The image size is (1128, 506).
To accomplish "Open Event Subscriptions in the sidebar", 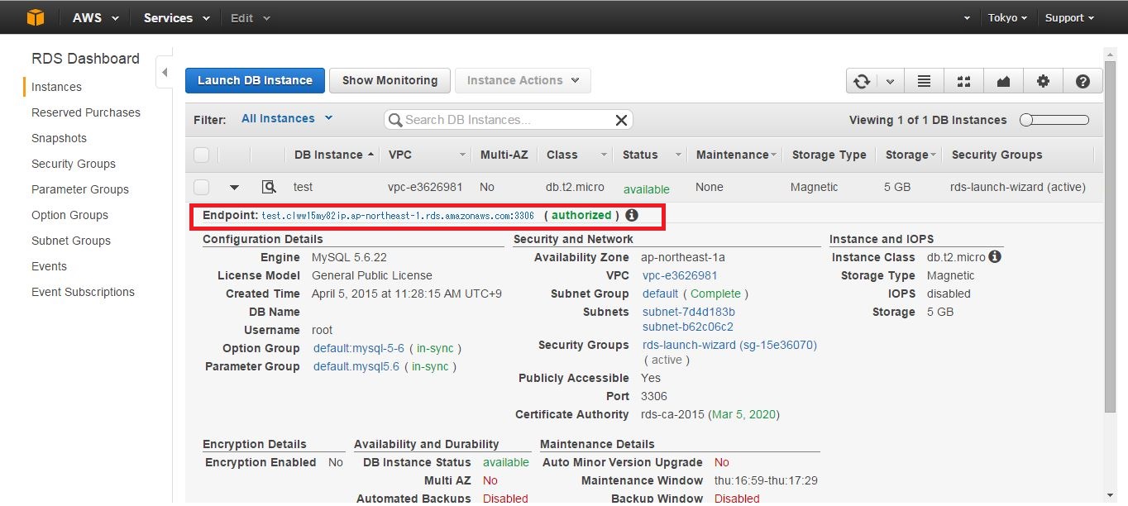I will [83, 292].
